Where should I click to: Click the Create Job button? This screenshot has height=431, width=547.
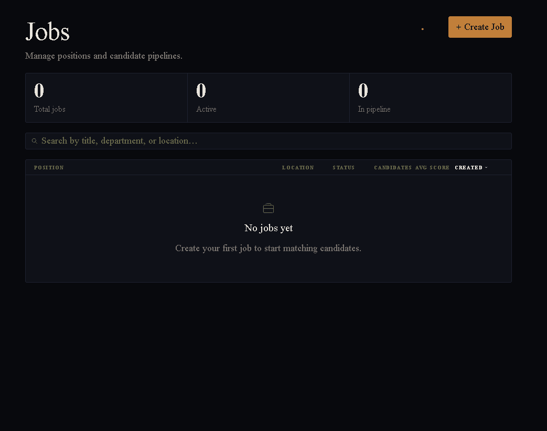480,27
